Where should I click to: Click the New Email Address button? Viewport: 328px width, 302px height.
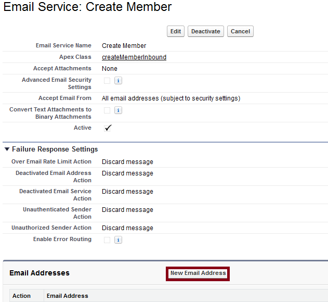(x=198, y=273)
